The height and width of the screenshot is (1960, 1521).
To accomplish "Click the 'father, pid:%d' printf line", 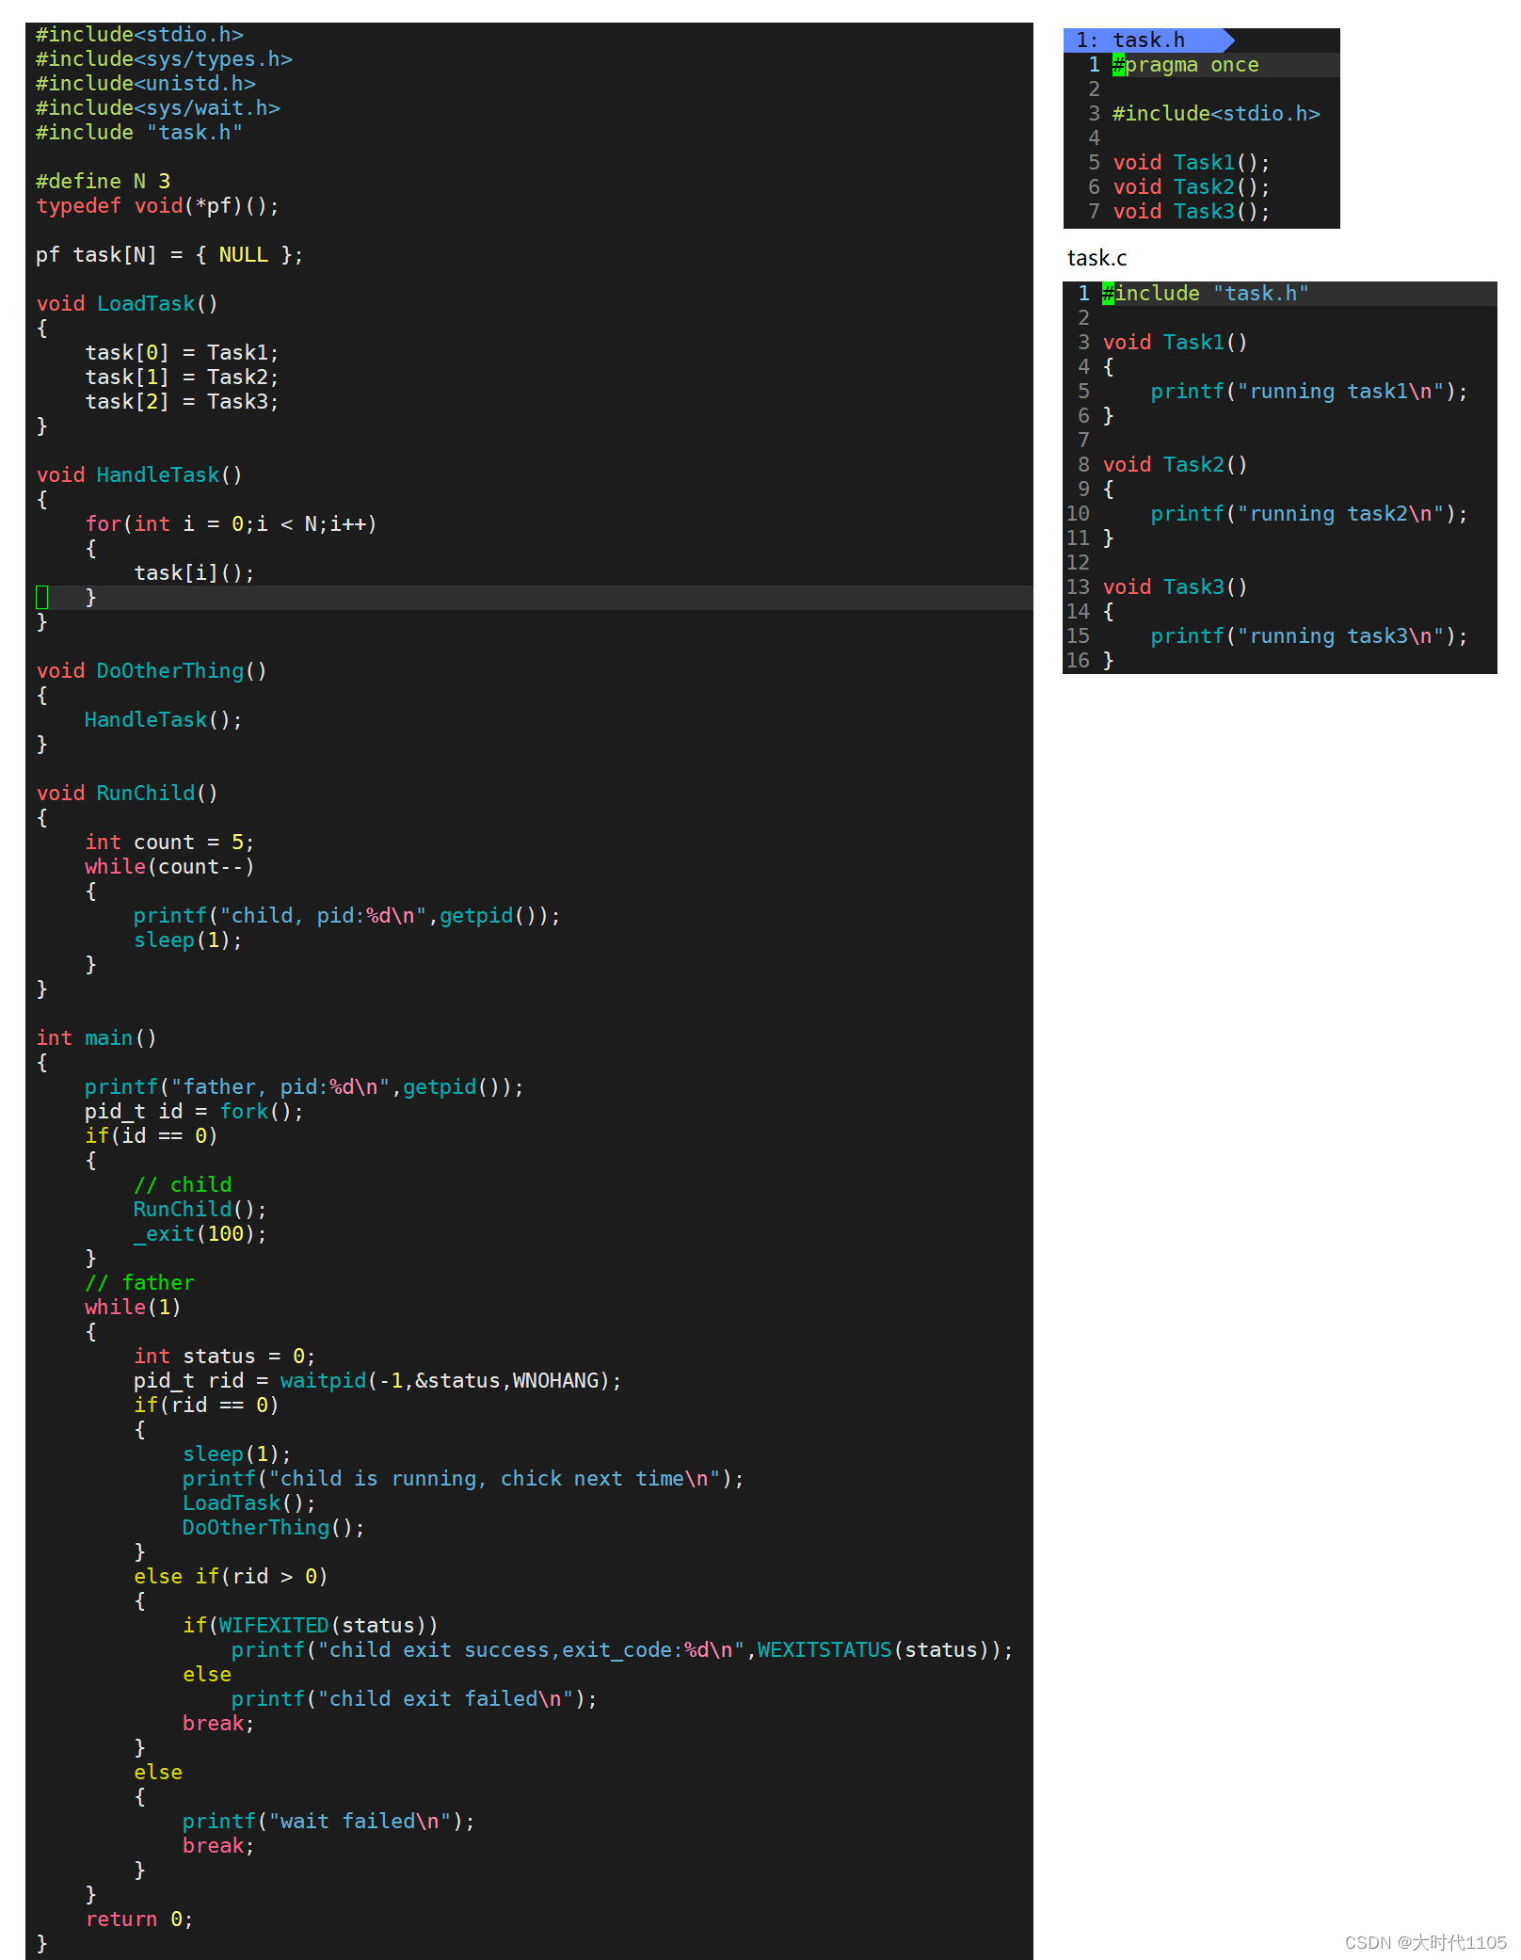I will [x=304, y=1087].
